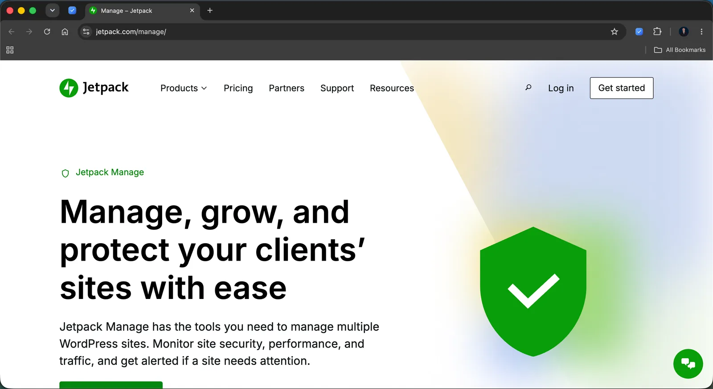Select the Manage – Jetpack tab

point(143,11)
